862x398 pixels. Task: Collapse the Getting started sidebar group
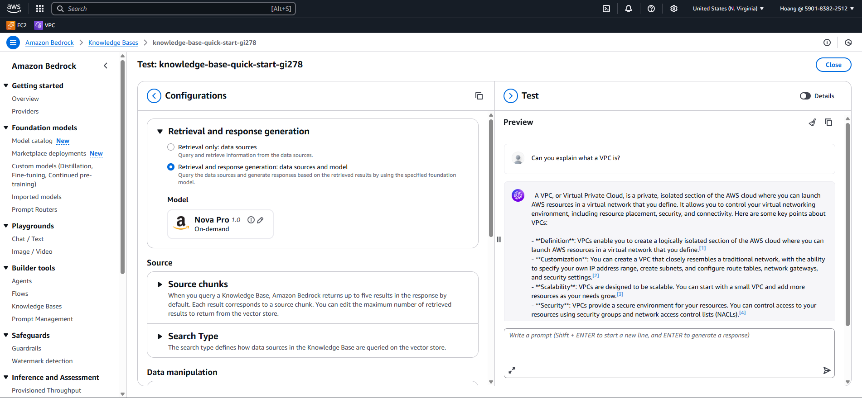(x=6, y=85)
